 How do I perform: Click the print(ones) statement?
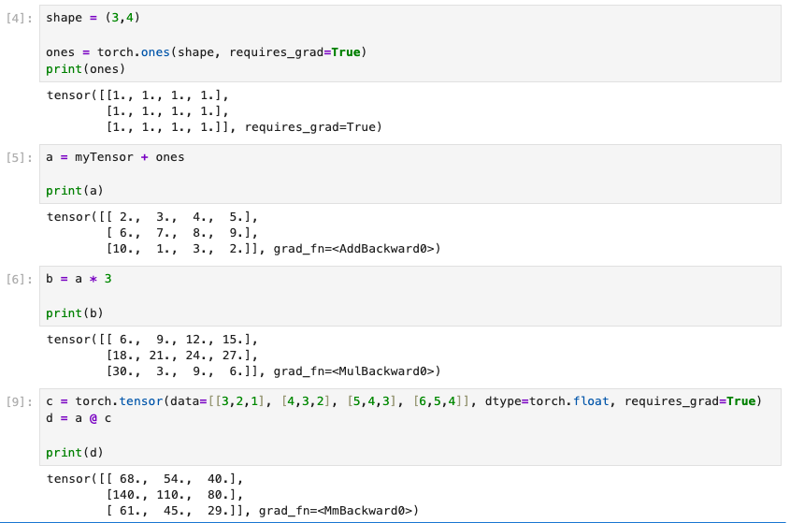pos(84,68)
